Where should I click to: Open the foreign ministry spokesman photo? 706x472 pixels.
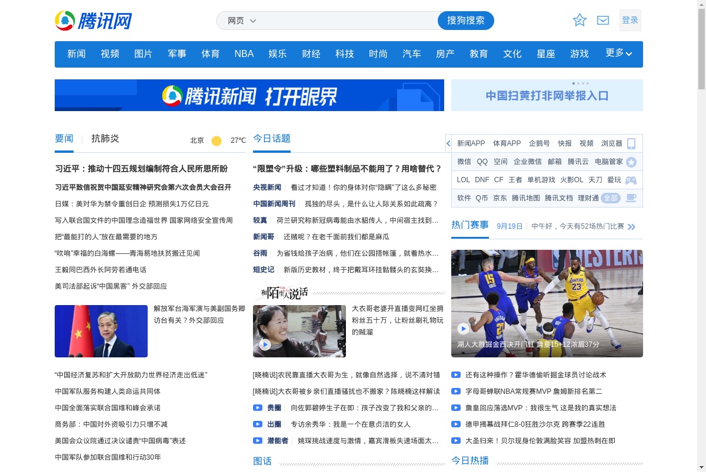[101, 331]
